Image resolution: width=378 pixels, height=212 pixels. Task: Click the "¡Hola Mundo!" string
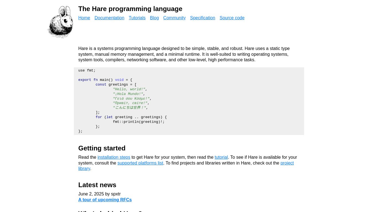click(128, 94)
